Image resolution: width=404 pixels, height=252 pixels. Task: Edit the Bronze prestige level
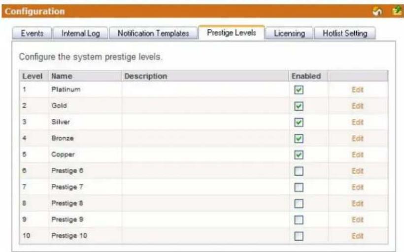click(x=357, y=138)
